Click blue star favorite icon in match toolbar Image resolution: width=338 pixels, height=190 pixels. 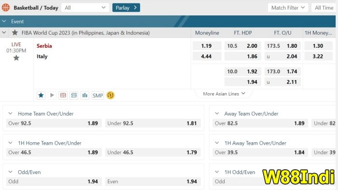41,95
